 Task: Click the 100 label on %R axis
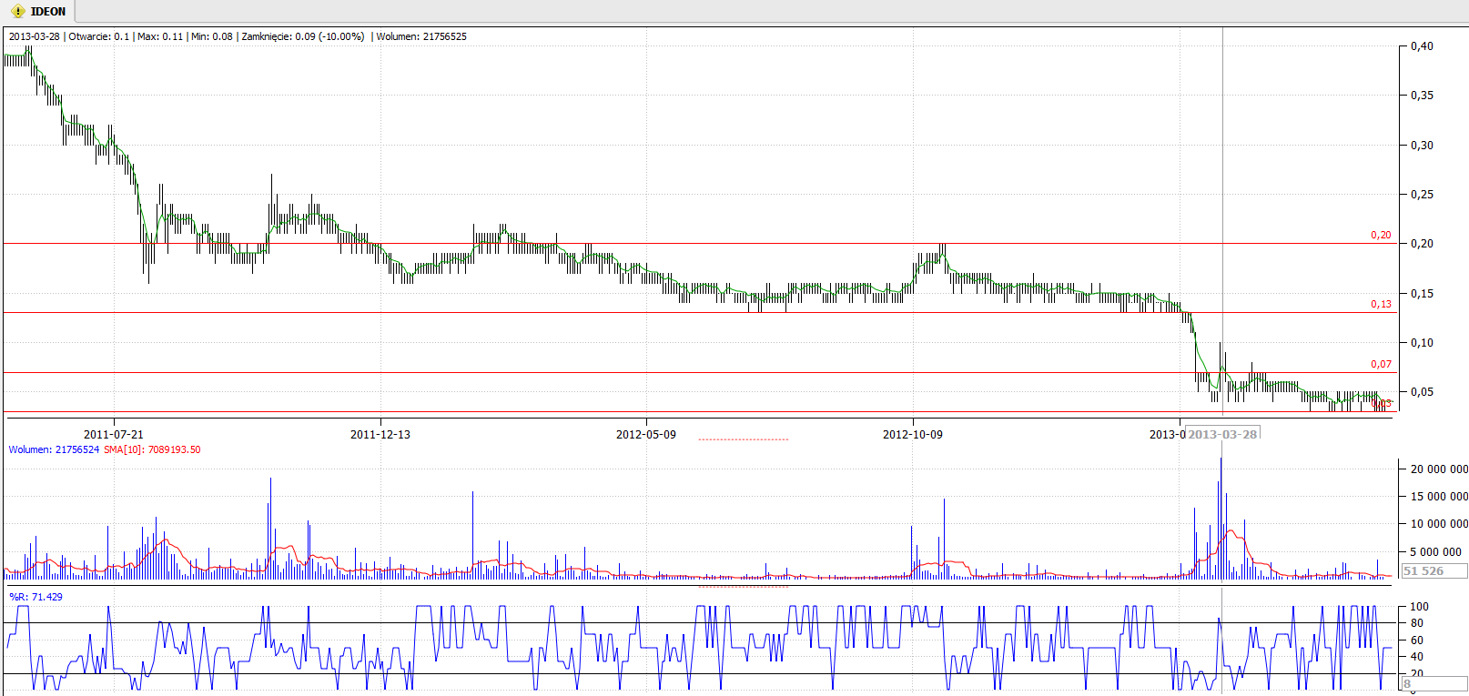tap(1419, 607)
